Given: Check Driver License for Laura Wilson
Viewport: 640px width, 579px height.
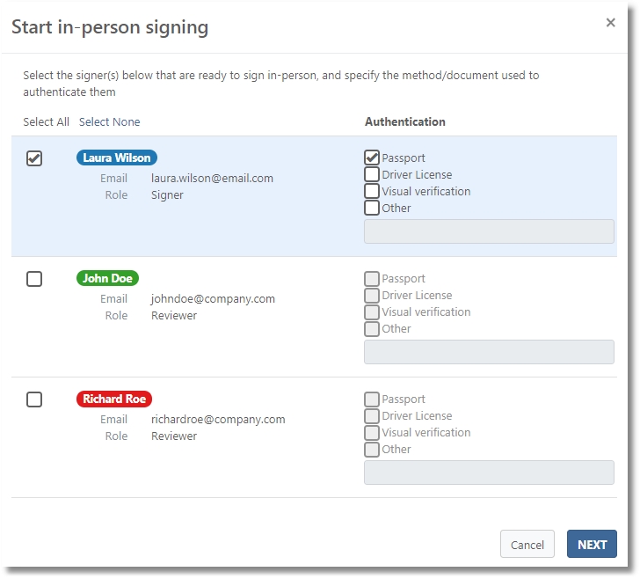Looking at the screenshot, I should (x=372, y=175).
